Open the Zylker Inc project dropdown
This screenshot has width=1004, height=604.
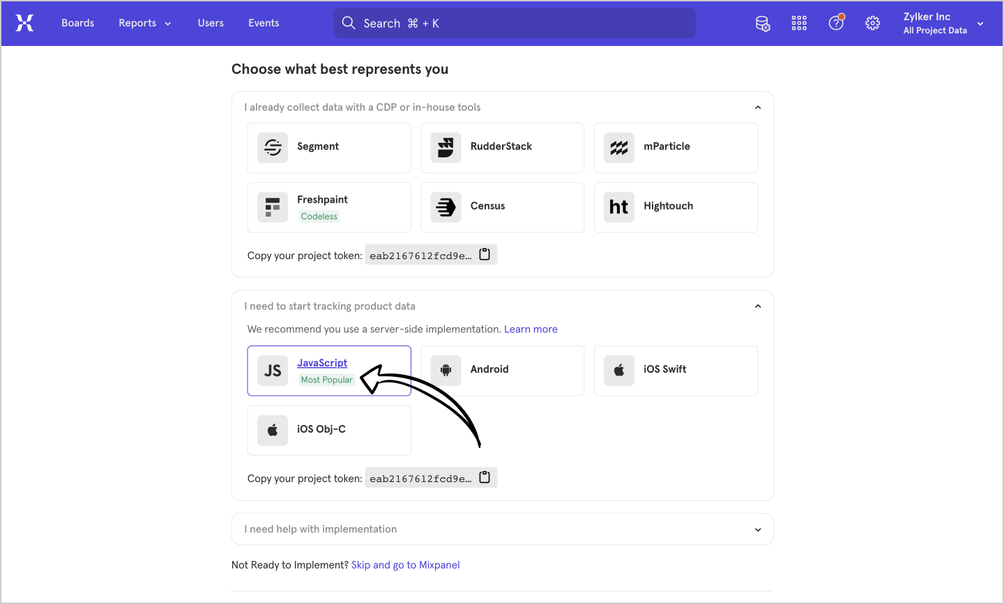tap(943, 23)
